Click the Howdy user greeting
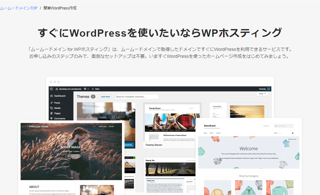 coord(262,89)
